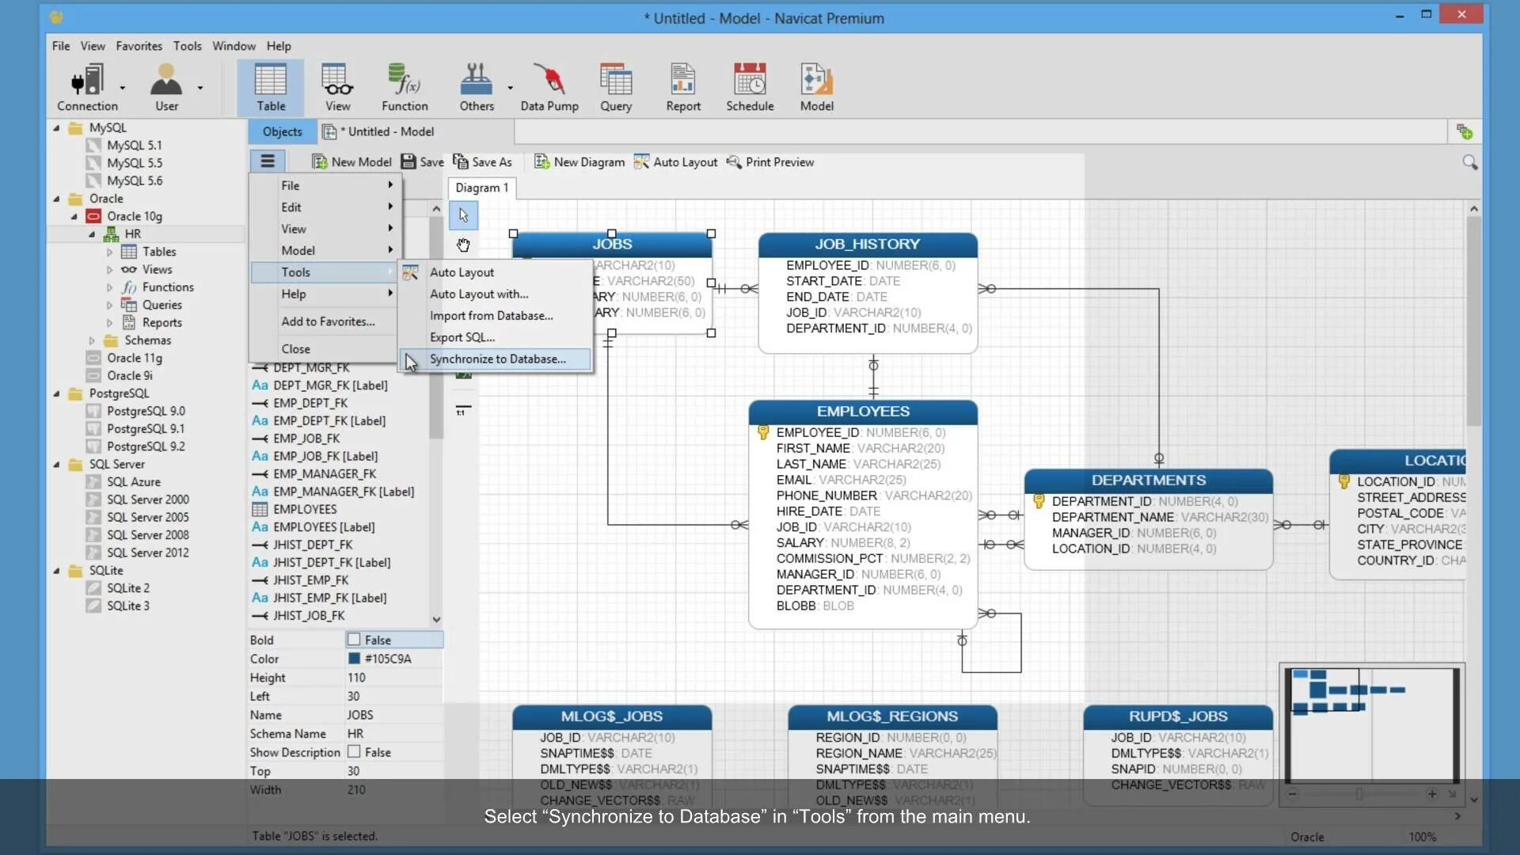Collapse the MySQL connection group
This screenshot has width=1520, height=855.
(x=56, y=127)
